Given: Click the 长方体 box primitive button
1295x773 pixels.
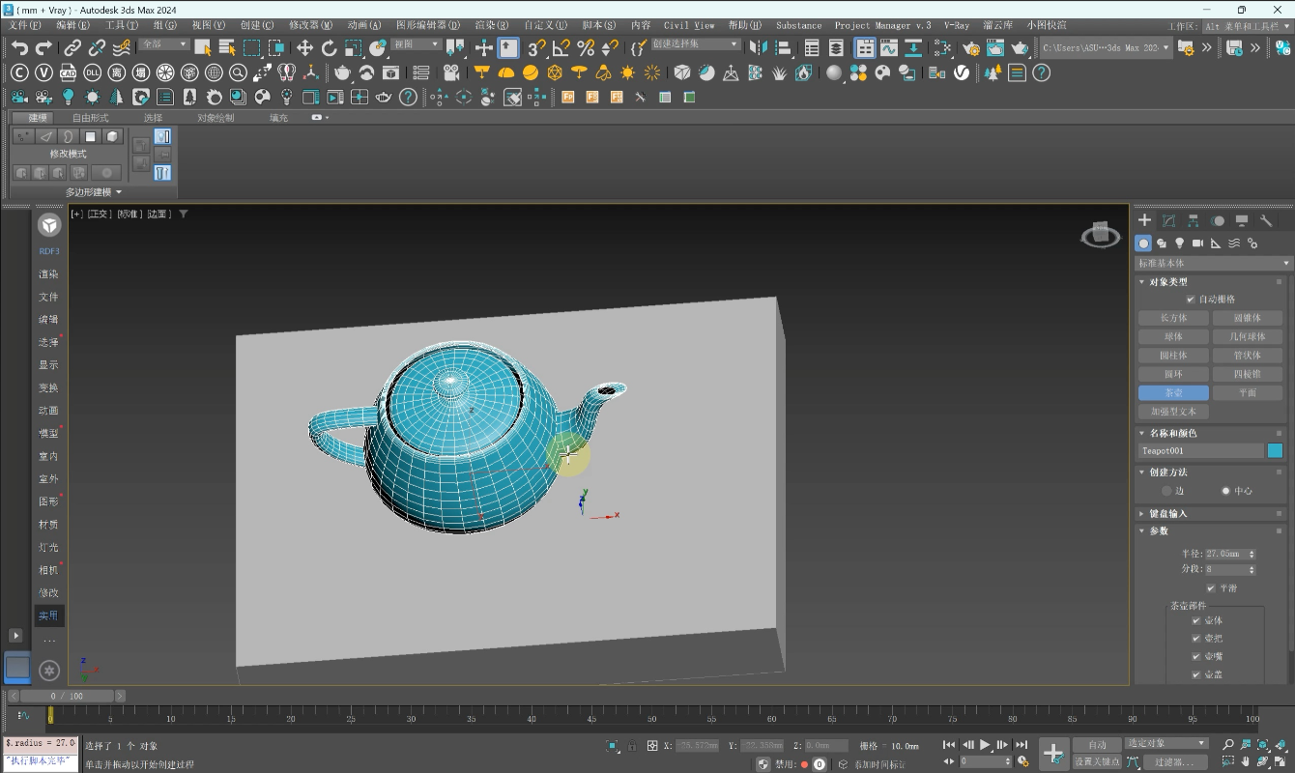Looking at the screenshot, I should coord(1173,318).
